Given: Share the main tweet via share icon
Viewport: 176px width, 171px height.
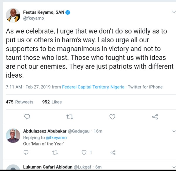Looking at the screenshot, I should pyautogui.click(x=155, y=117).
